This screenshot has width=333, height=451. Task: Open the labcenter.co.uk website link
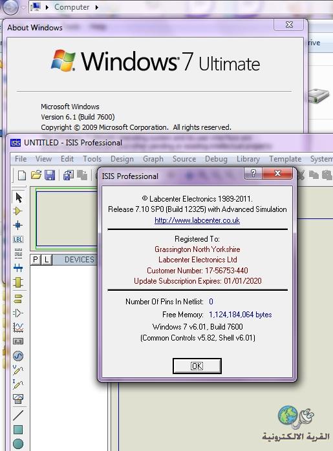pyautogui.click(x=197, y=220)
